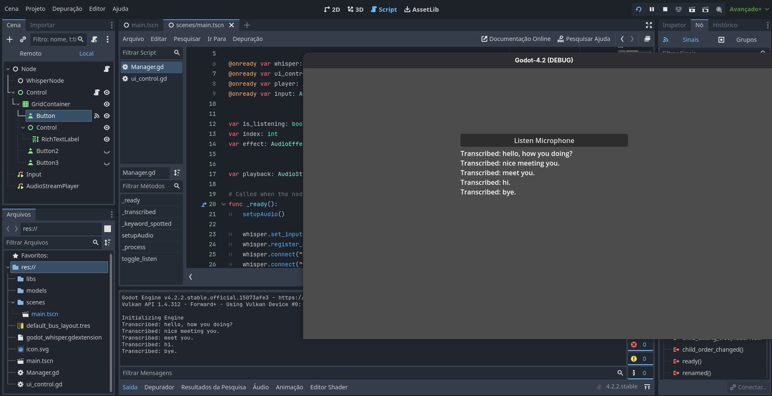The height and width of the screenshot is (396, 772).
Task: Click script icon on first Control node row
Action: coord(97,92)
